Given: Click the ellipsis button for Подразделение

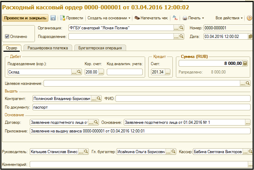Looking at the screenshot, I should click(176, 36).
